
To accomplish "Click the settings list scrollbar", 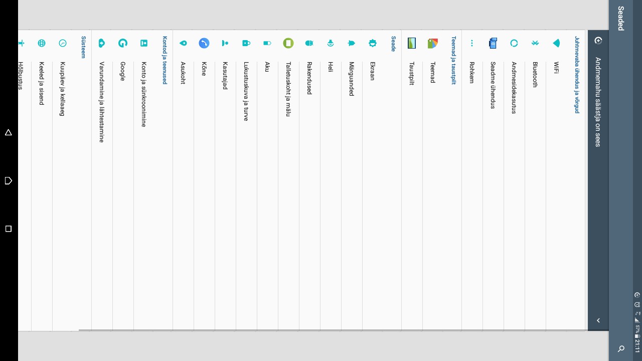I will [x=333, y=330].
